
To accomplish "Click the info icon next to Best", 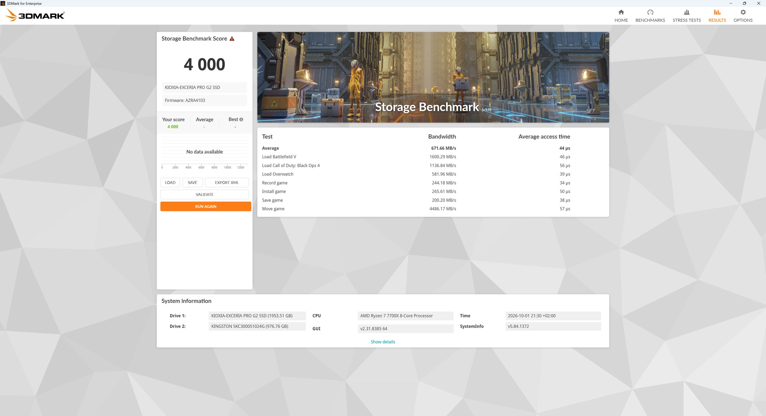I will point(241,120).
